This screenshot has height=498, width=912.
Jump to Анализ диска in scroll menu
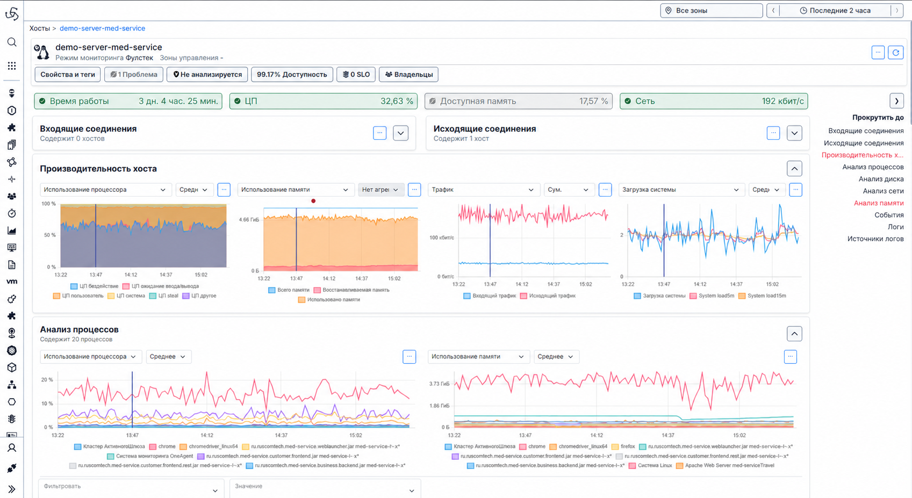881,179
